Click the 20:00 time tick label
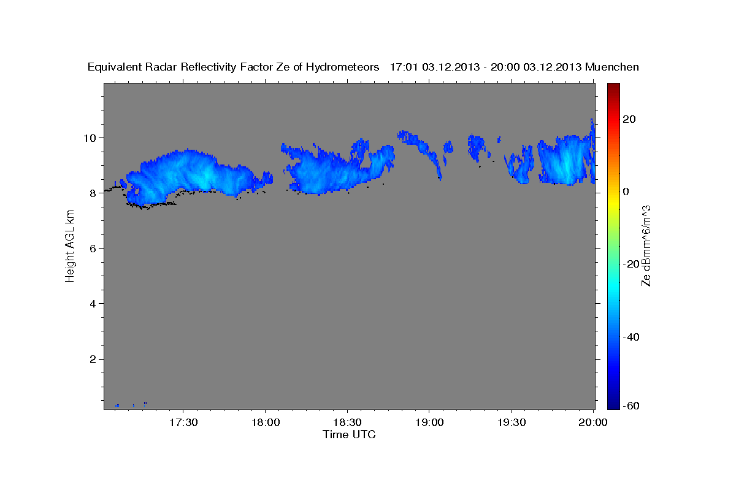 click(593, 422)
